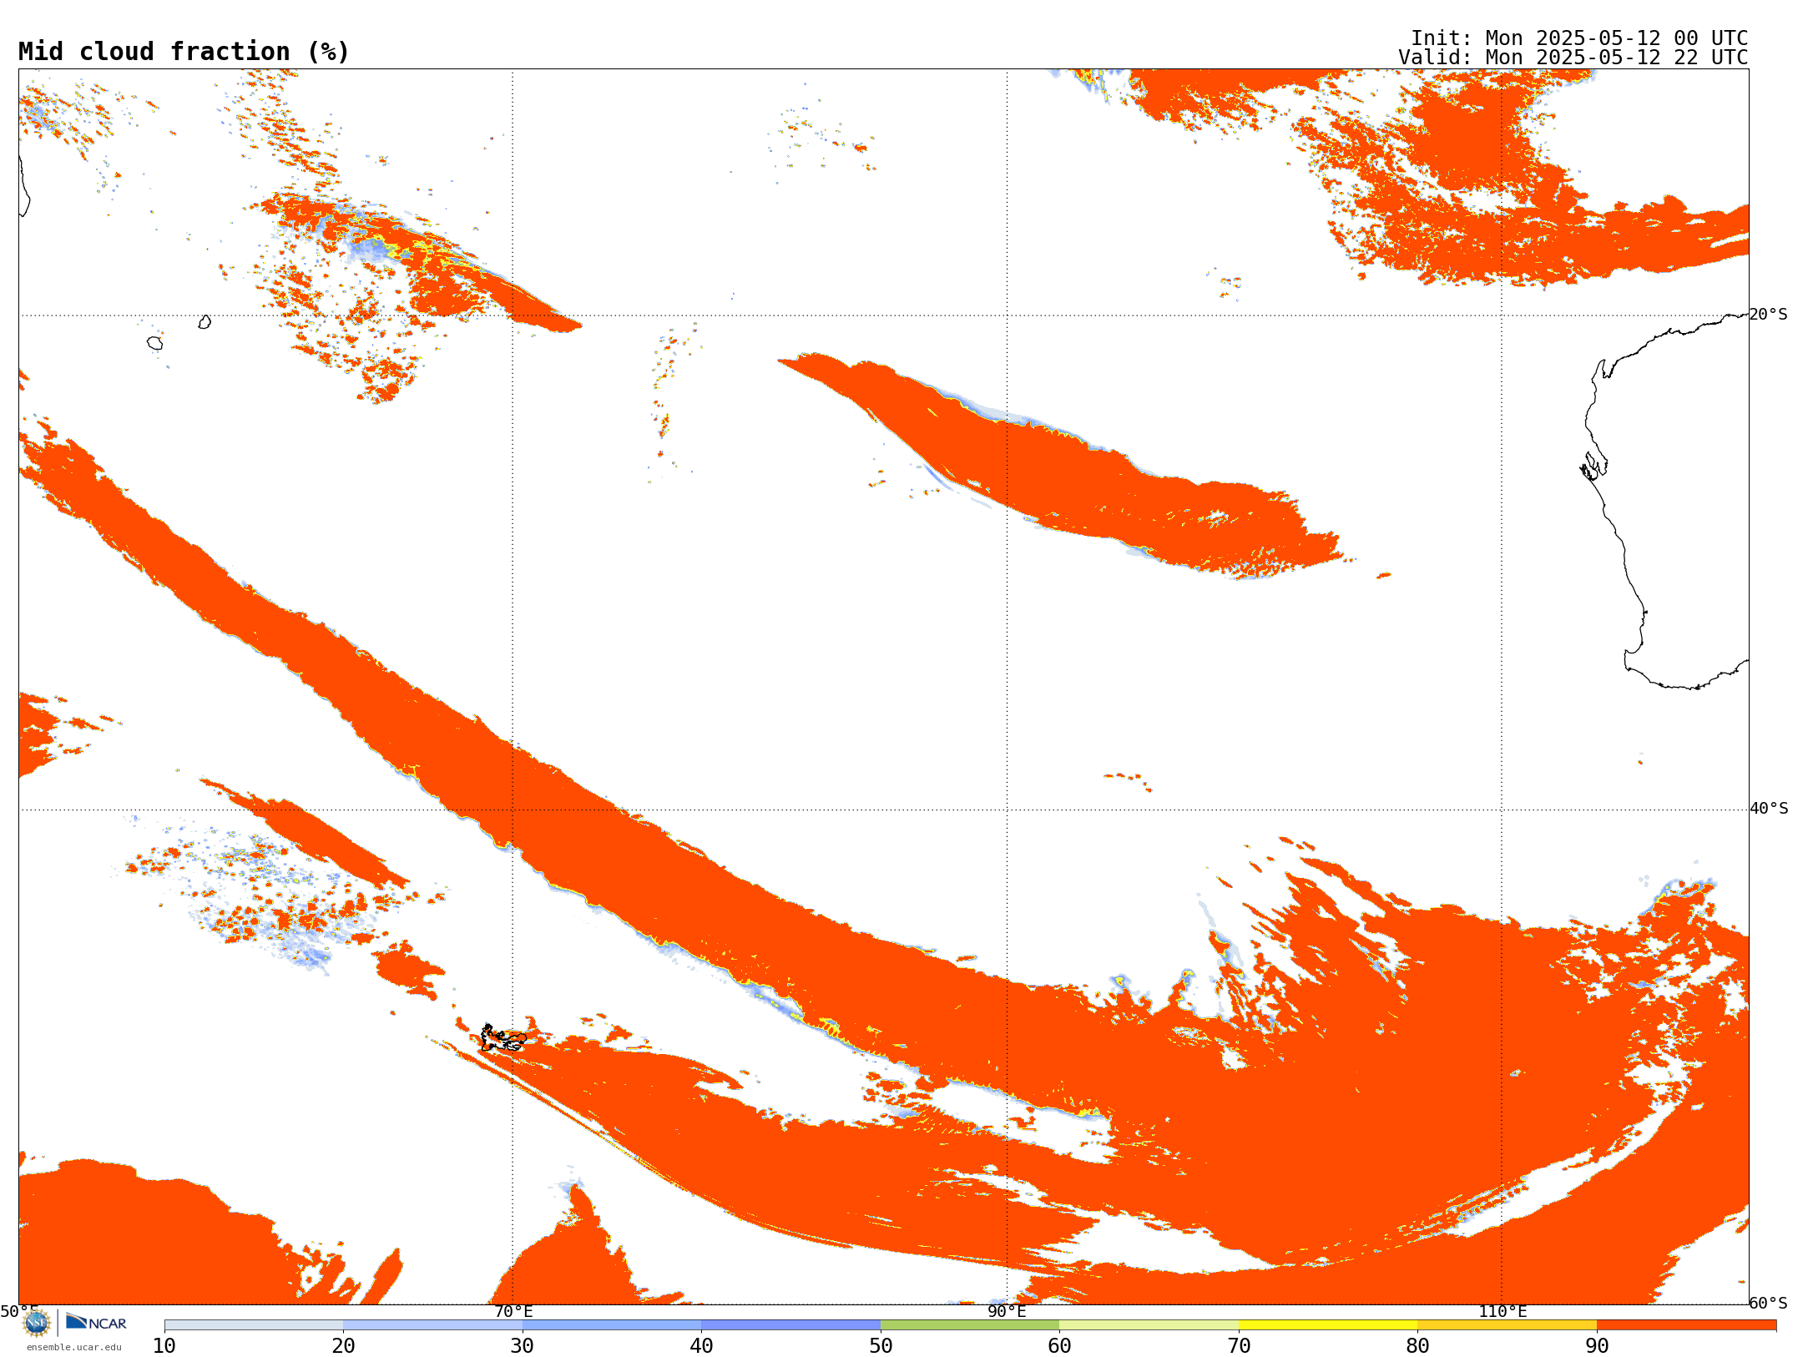Click the Shark Bay inlet on Australia's coastline

[x=1593, y=466]
